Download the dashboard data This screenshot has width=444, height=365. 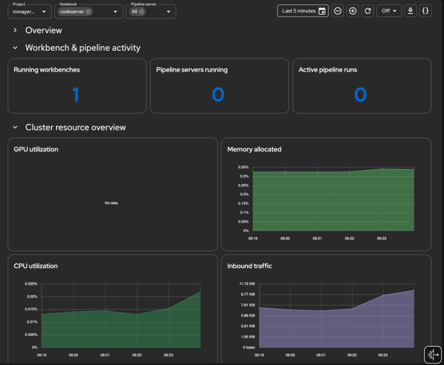click(x=410, y=10)
